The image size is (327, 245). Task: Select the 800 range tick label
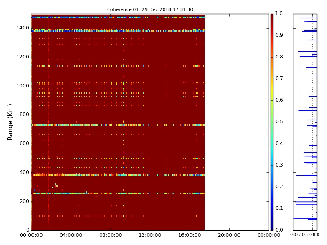click(24, 115)
